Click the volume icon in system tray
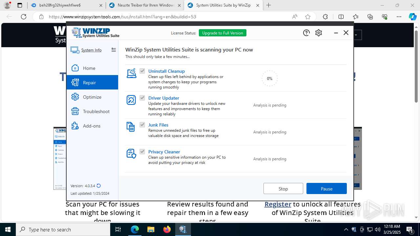The image size is (420, 236). point(377,229)
